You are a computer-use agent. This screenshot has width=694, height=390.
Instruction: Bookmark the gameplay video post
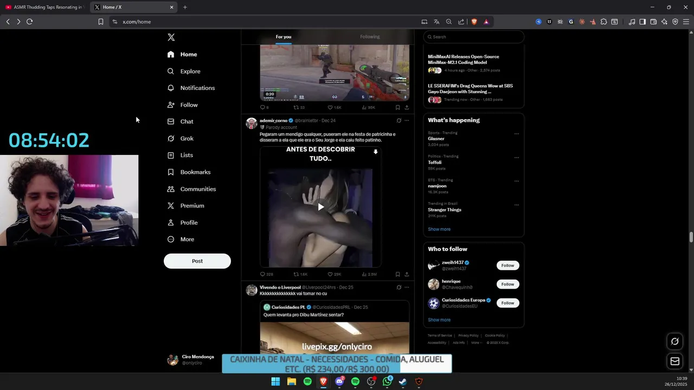point(397,107)
